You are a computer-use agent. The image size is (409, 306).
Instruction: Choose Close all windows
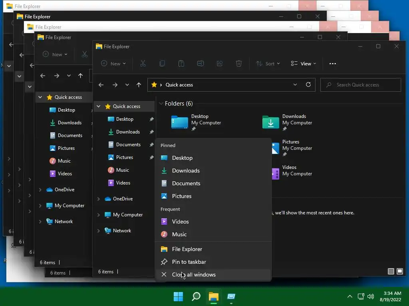213,275
